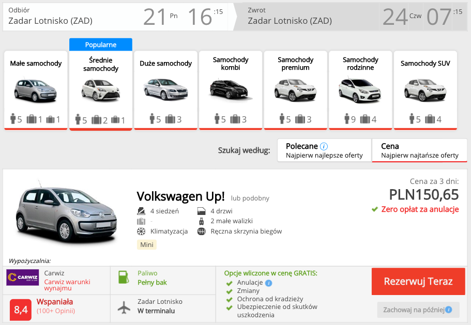Edit pickup location Zadar Lotnisko (ZAD)
The image size is (471, 325).
click(51, 21)
